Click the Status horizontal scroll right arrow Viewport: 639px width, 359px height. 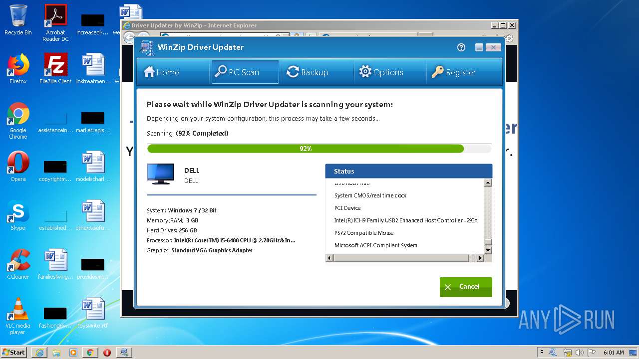[480, 258]
